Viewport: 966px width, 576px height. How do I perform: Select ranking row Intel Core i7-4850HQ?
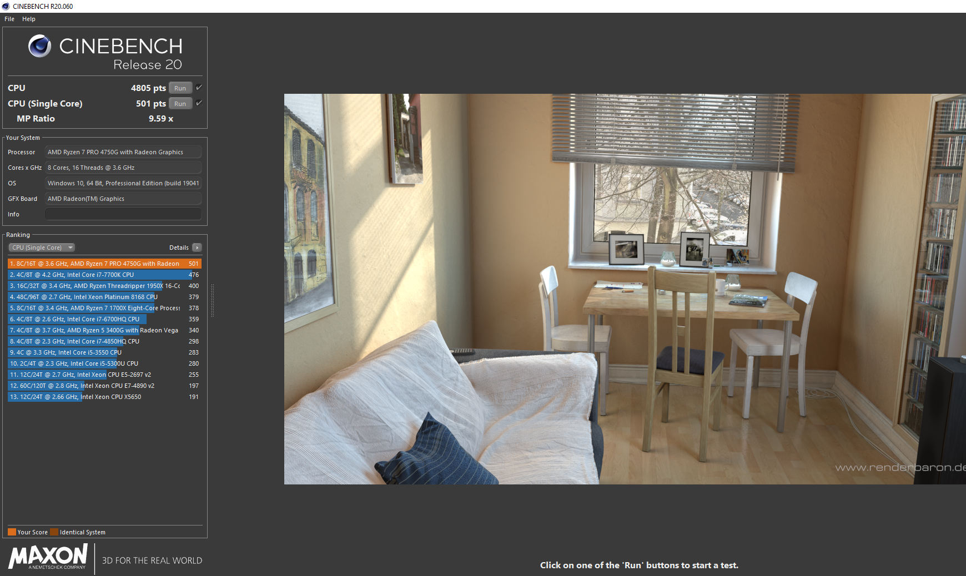pos(104,341)
